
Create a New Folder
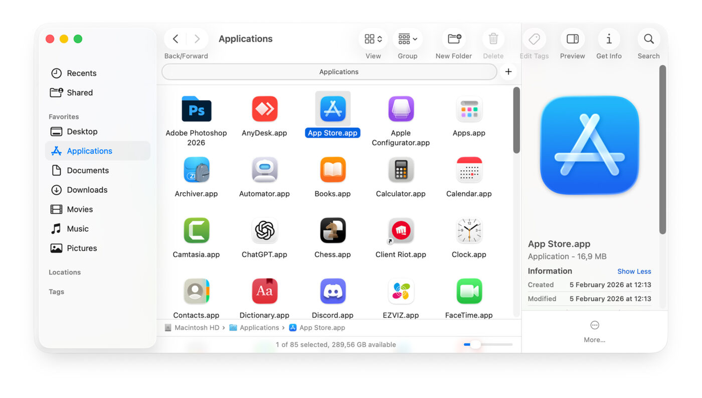click(453, 39)
